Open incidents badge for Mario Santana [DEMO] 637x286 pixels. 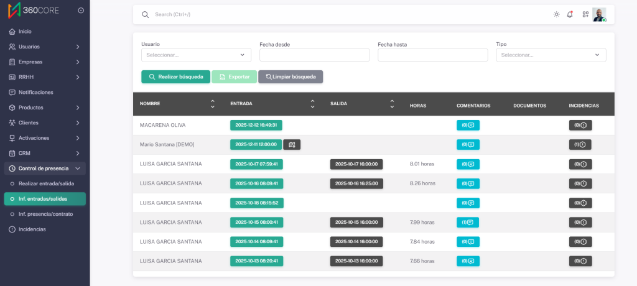pos(580,144)
